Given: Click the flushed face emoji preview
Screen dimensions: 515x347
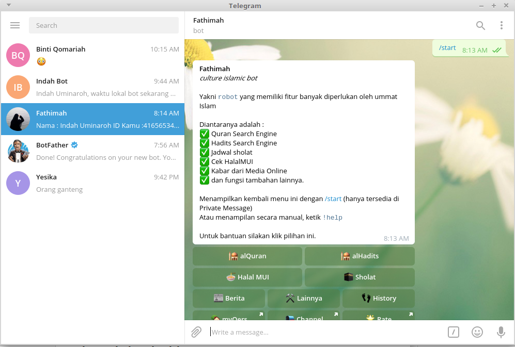Looking at the screenshot, I should (41, 61).
